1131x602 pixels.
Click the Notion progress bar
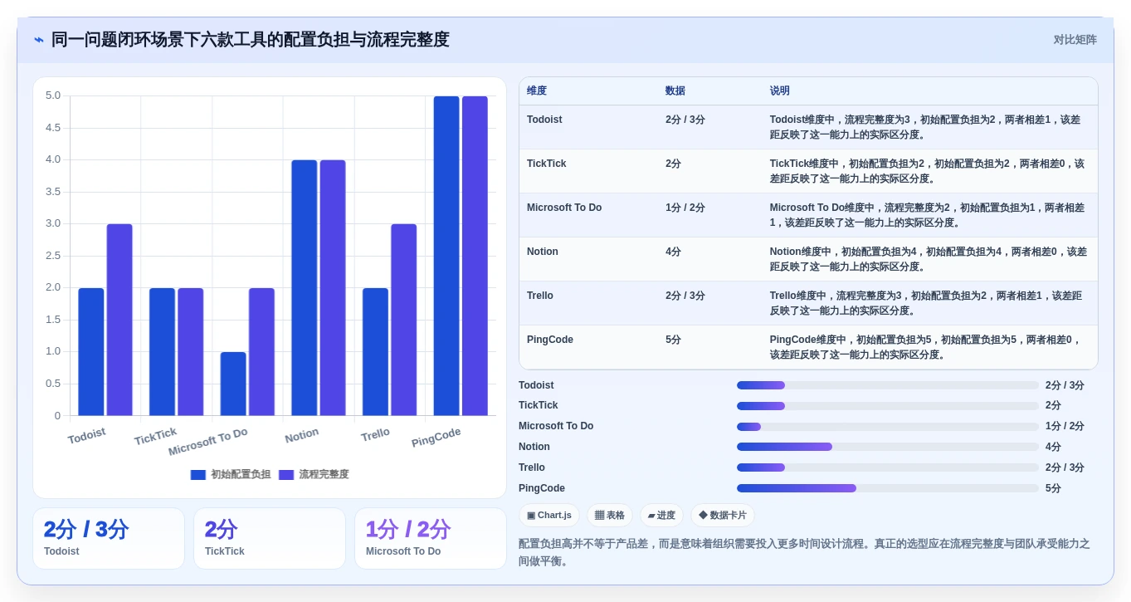click(888, 447)
